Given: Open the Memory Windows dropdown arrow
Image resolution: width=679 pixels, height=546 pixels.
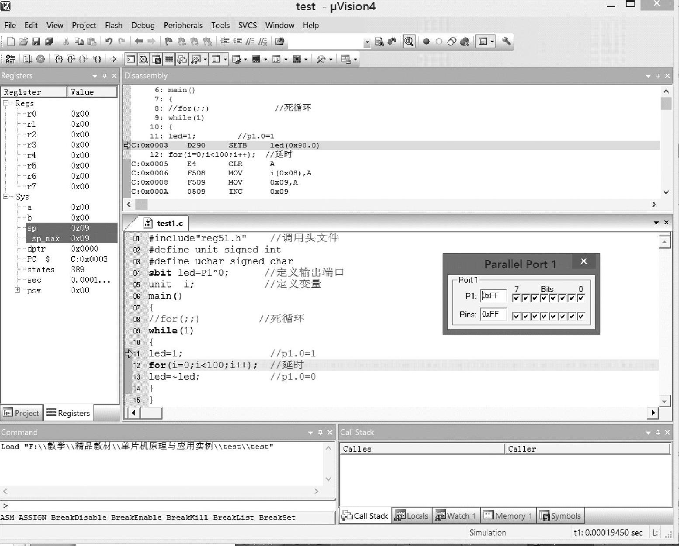Looking at the screenshot, I should click(x=225, y=59).
